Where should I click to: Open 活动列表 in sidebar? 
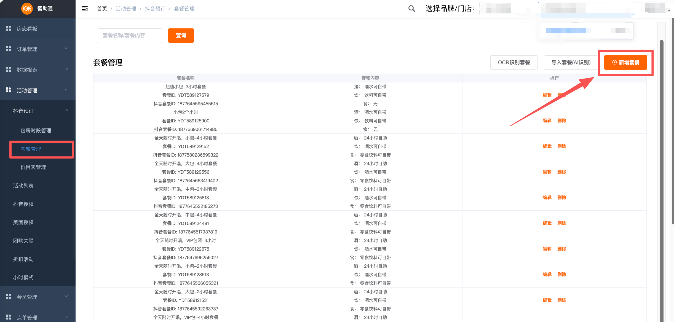tap(23, 186)
